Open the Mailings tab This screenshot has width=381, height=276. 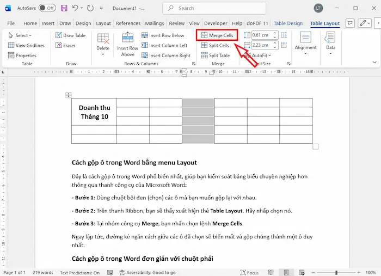(155, 23)
